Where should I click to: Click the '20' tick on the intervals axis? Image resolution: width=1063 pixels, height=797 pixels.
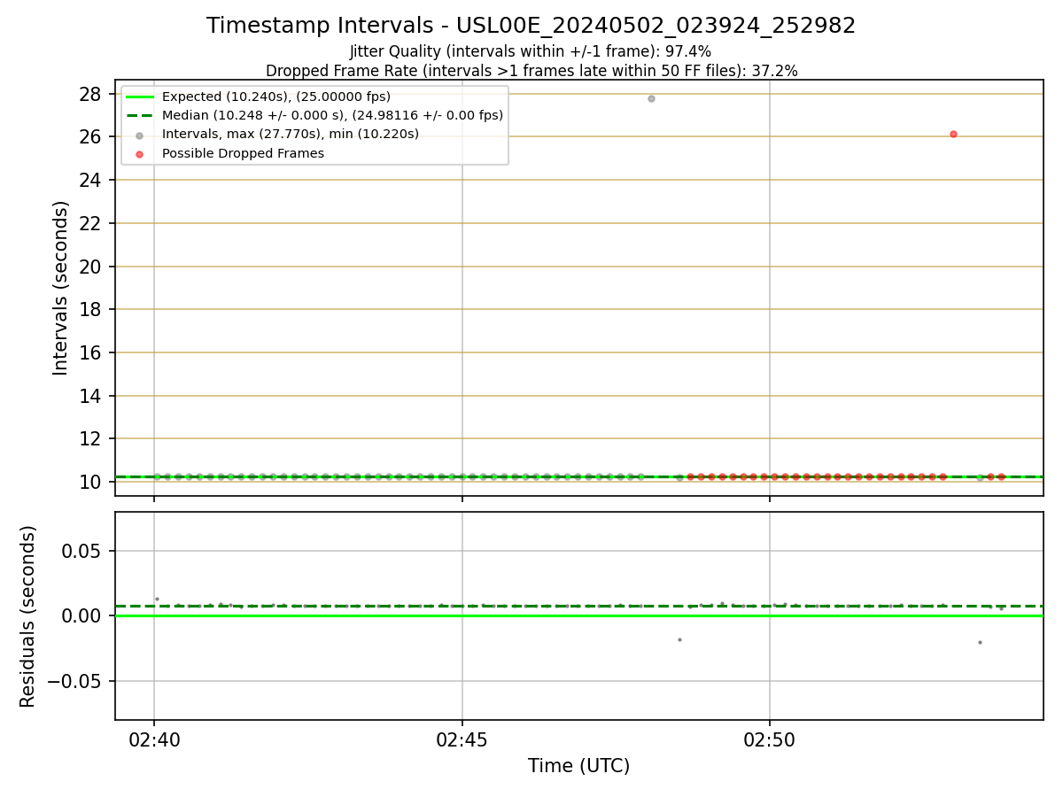click(90, 267)
